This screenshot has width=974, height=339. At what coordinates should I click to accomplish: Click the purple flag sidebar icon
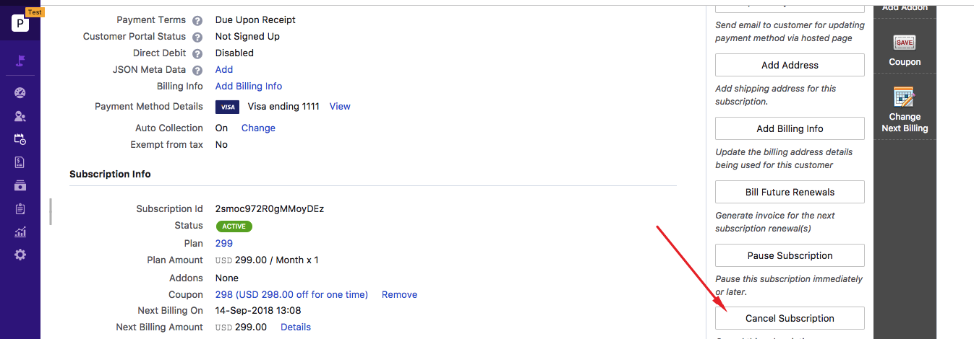(20, 61)
